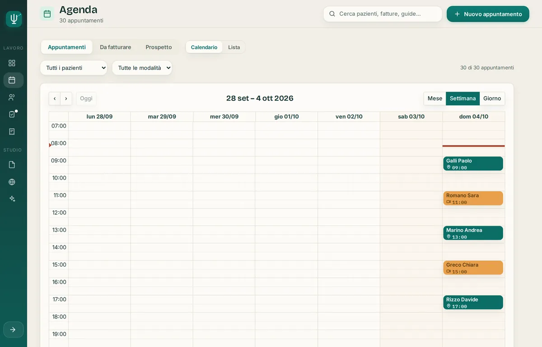Click the ven 02/10 column header
542x347 pixels.
pos(349,116)
